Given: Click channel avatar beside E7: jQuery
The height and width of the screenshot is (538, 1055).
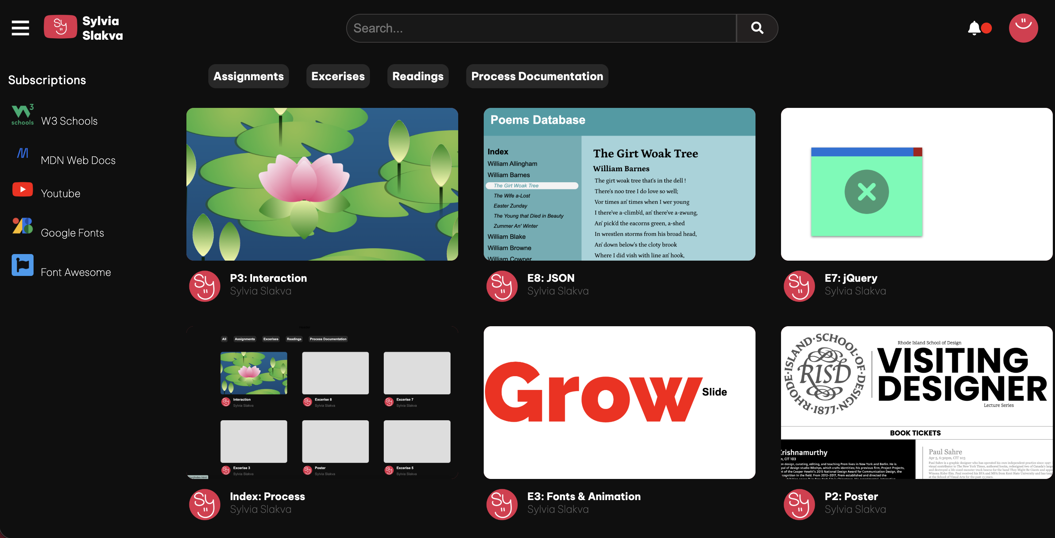Looking at the screenshot, I should pyautogui.click(x=799, y=286).
